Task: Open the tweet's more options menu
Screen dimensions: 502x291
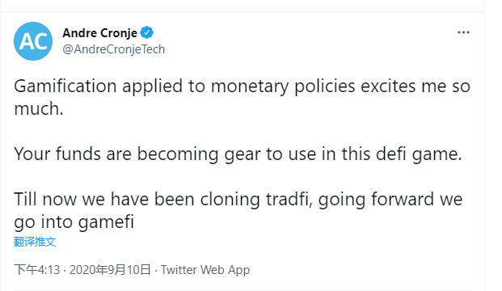Action: click(x=463, y=32)
